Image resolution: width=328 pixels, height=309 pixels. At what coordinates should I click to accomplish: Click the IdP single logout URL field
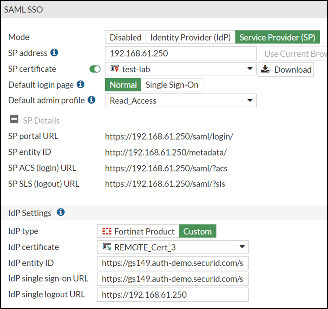(173, 295)
